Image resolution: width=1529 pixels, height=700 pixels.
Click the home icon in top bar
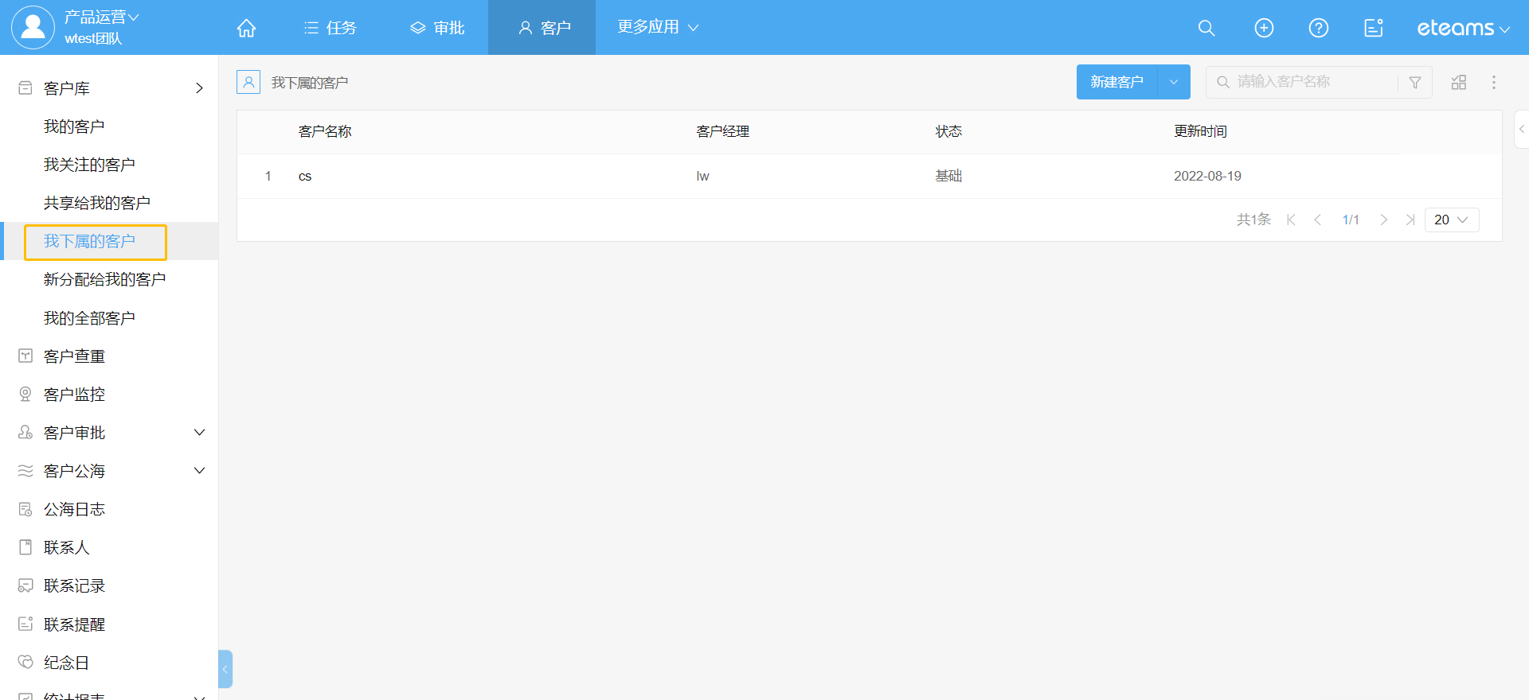(x=246, y=28)
